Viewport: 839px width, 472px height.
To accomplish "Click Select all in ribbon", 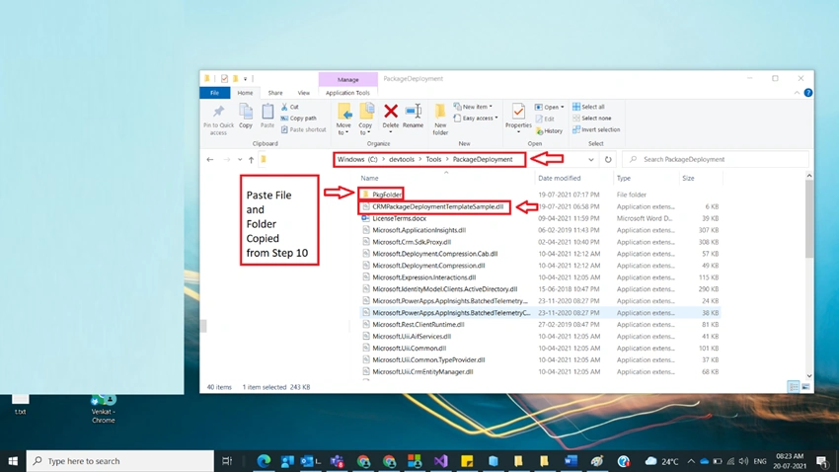I will 588,107.
